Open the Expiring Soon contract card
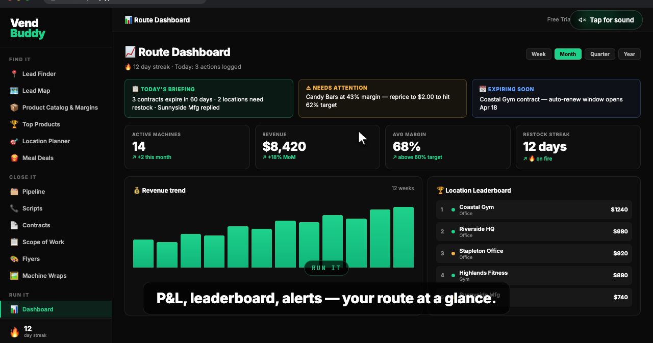Viewport: 653px width, 343px height. click(556, 98)
